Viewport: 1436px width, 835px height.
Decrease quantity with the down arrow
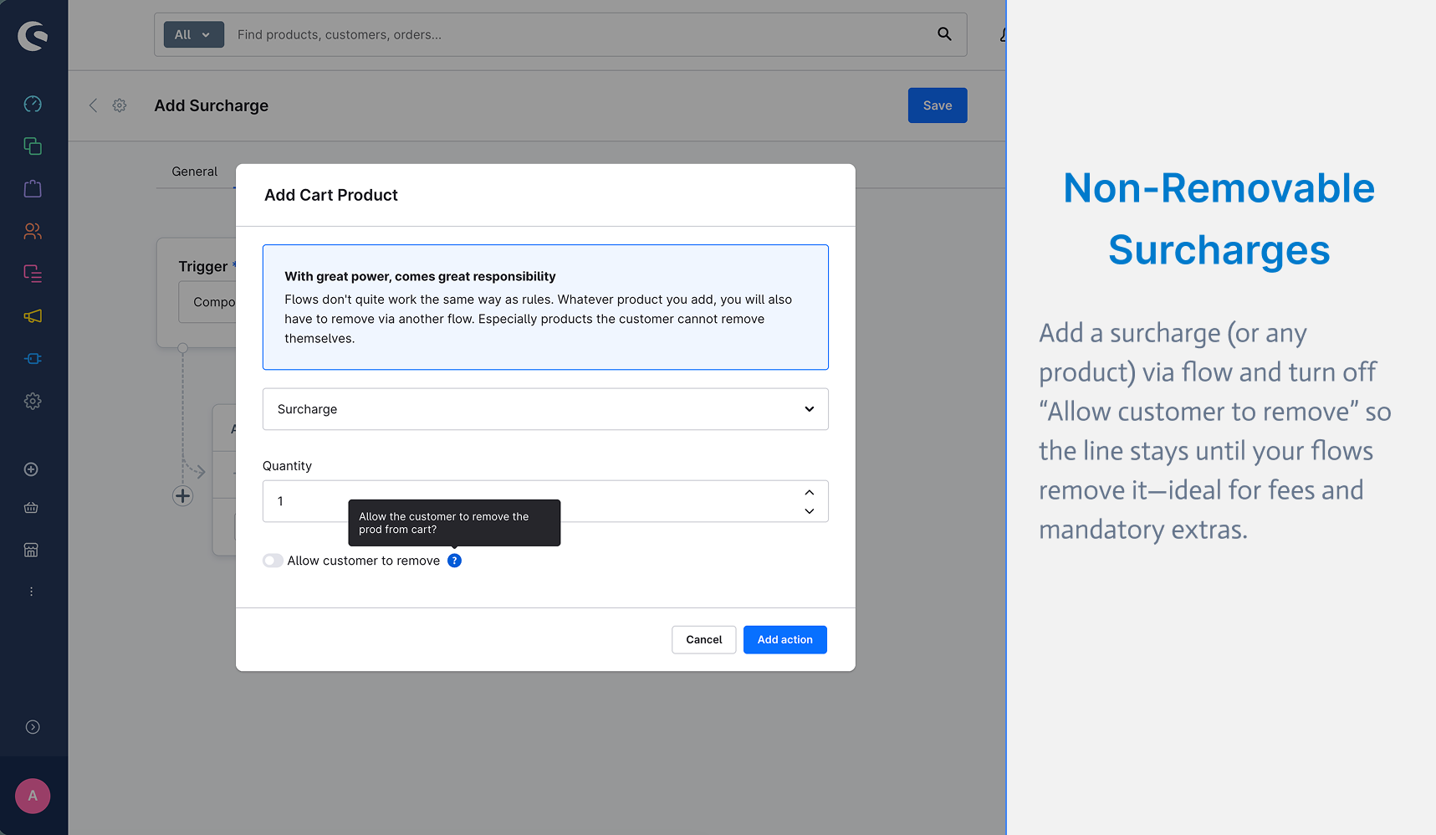point(810,511)
